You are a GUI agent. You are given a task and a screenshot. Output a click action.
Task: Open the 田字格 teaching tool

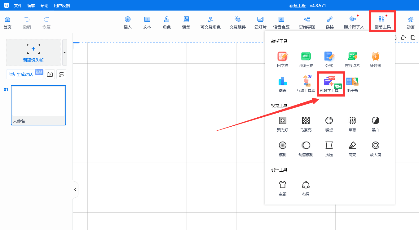(282, 57)
